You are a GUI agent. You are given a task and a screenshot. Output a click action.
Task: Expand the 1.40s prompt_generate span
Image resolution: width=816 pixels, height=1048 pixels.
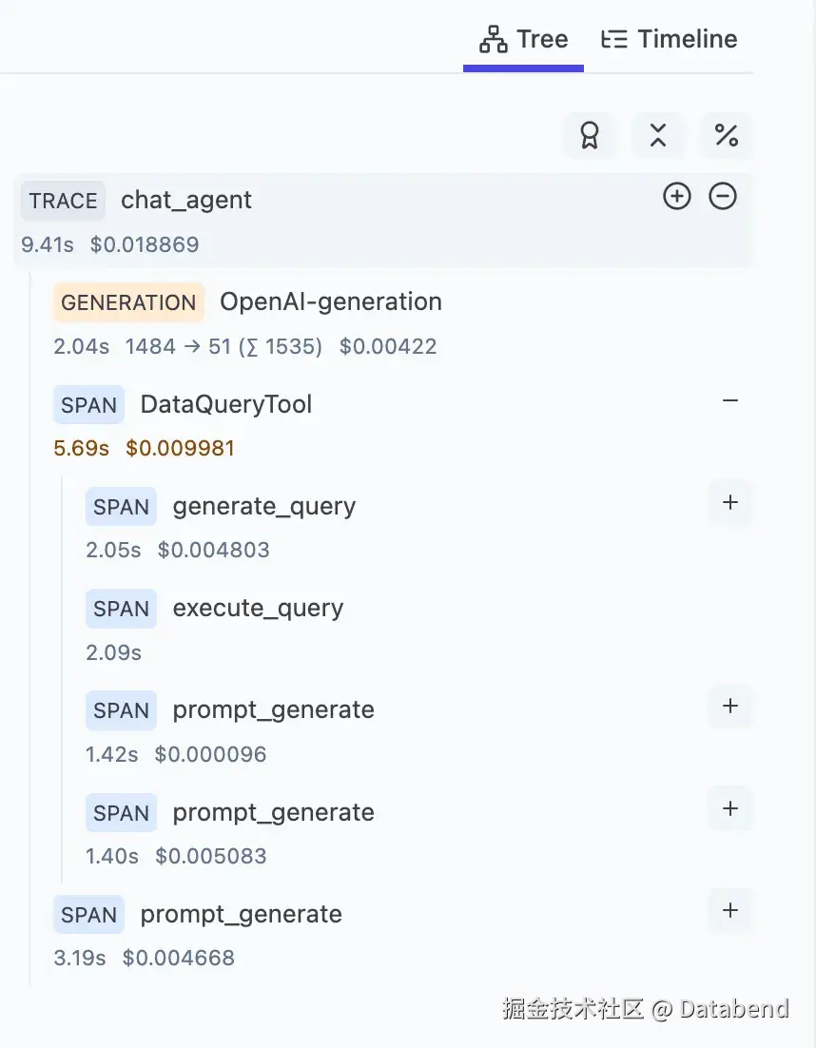click(730, 808)
